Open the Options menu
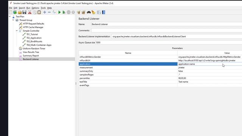This screenshot has height=136, width=242. 35,8
